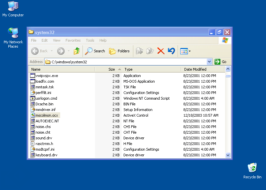This screenshot has width=266, height=190.
Task: Click the Up folder toolbar icon
Action: [x=77, y=51]
